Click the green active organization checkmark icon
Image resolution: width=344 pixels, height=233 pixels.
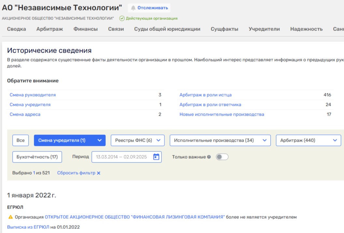click(122, 19)
